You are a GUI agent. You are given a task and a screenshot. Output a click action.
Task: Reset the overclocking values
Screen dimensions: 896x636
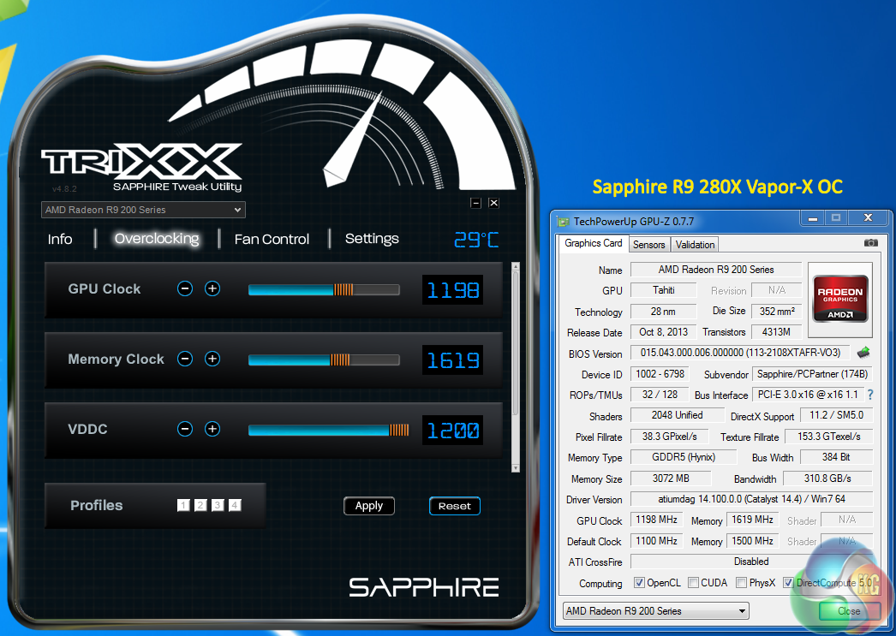click(455, 506)
